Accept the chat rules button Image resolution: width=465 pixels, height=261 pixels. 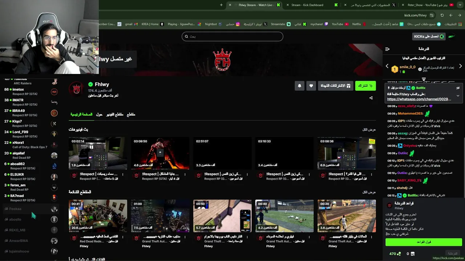click(x=424, y=242)
